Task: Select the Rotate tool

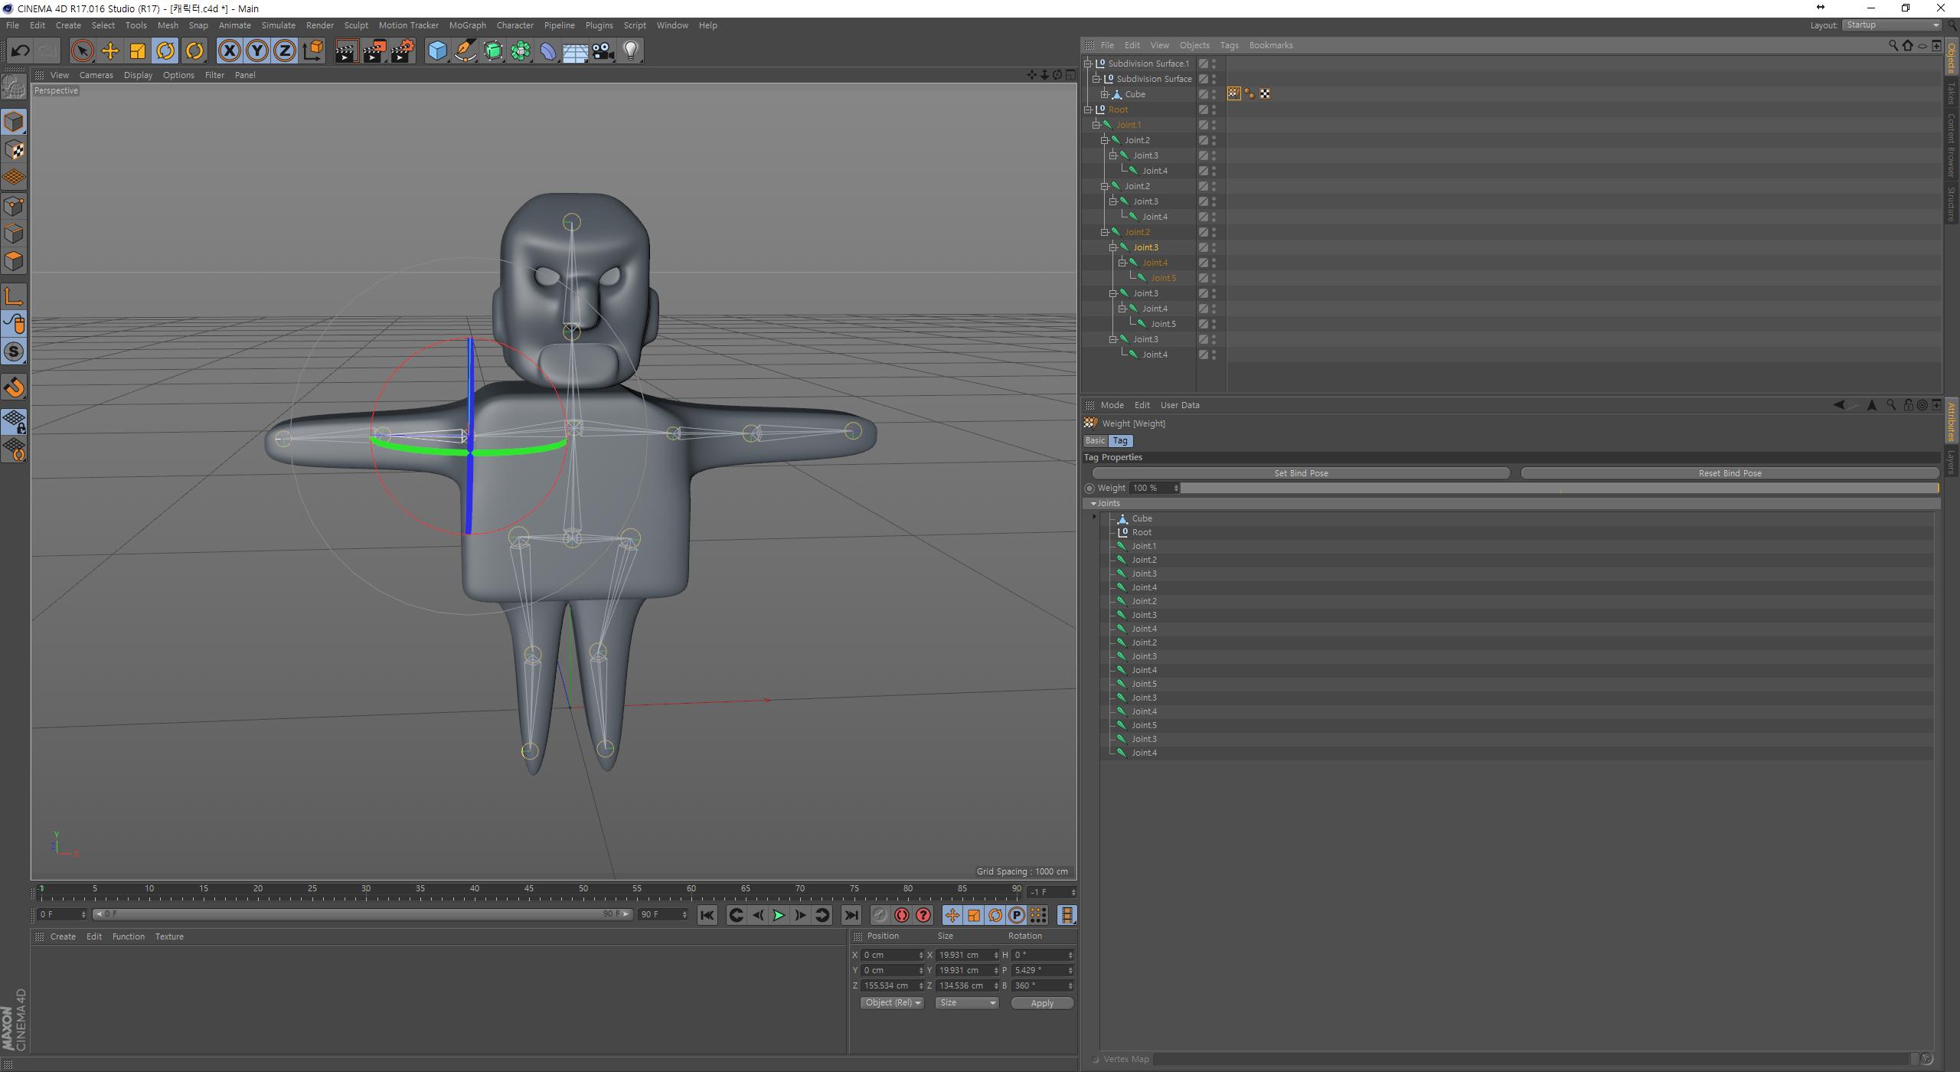Action: click(165, 51)
